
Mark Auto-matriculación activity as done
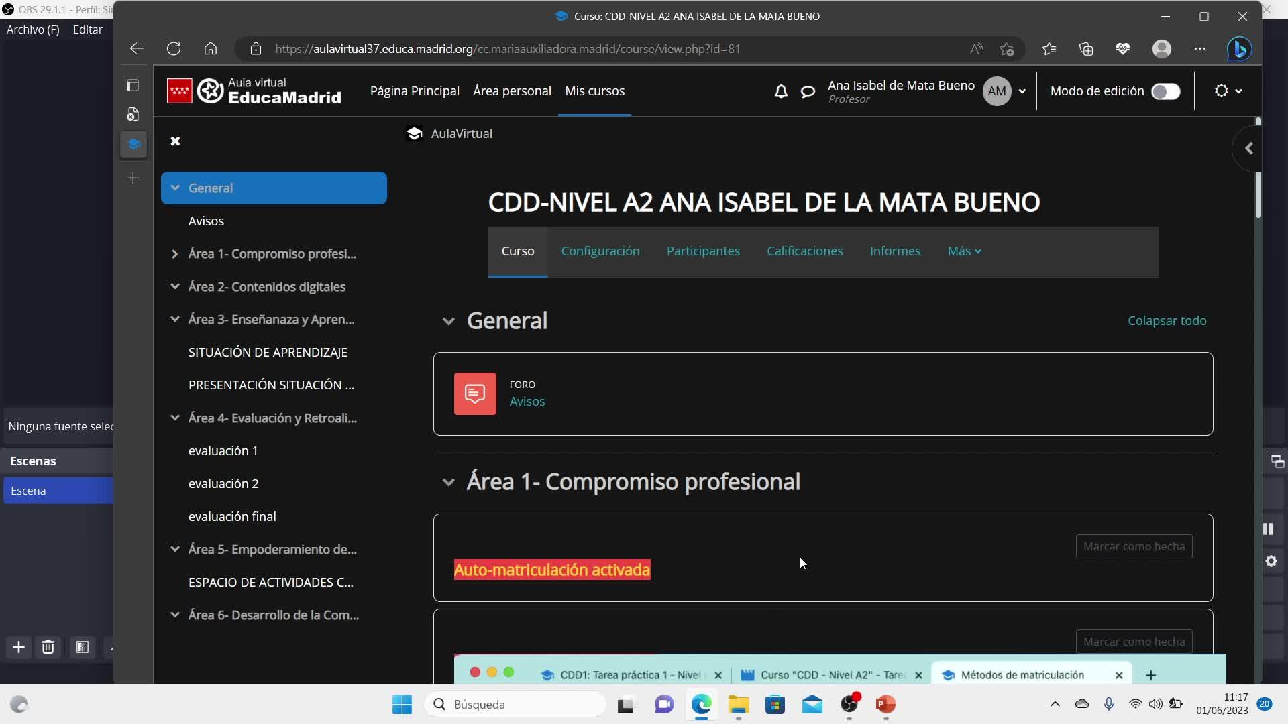[1134, 546]
